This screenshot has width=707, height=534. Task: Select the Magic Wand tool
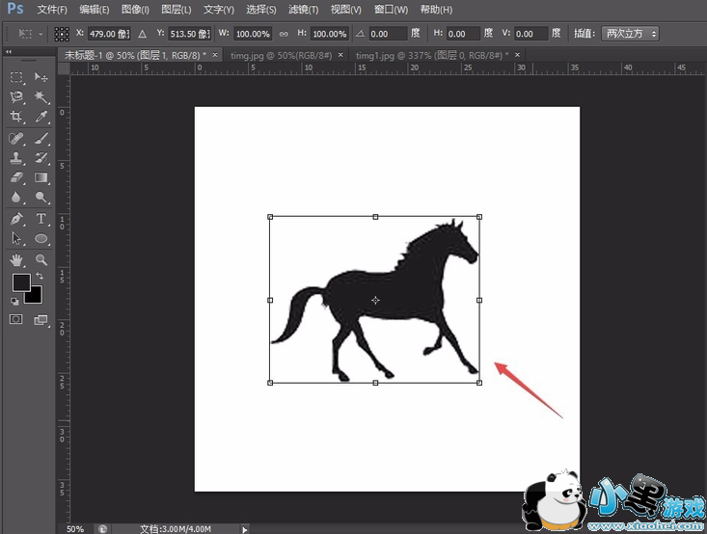coord(41,97)
